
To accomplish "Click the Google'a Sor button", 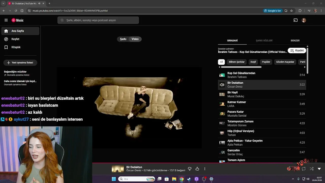I will [x=272, y=11].
